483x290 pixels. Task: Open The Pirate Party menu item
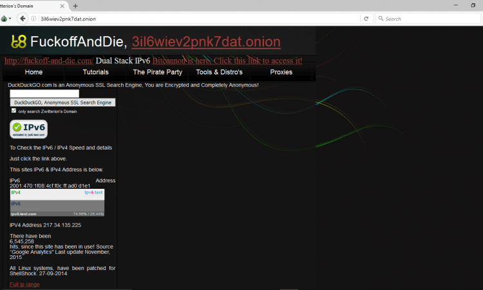click(157, 72)
